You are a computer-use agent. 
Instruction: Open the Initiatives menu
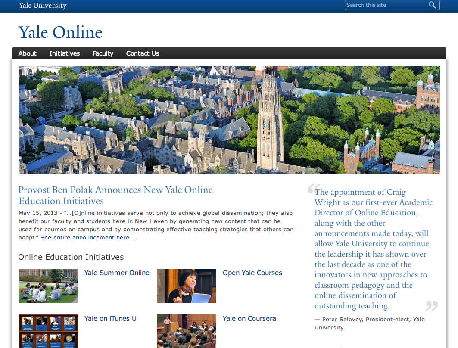point(65,53)
